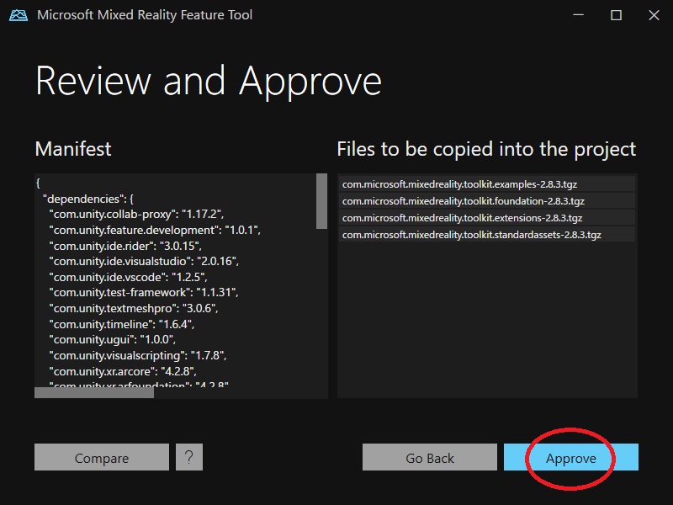Maximize the Feature Tool window
The width and height of the screenshot is (673, 505).
pos(616,15)
